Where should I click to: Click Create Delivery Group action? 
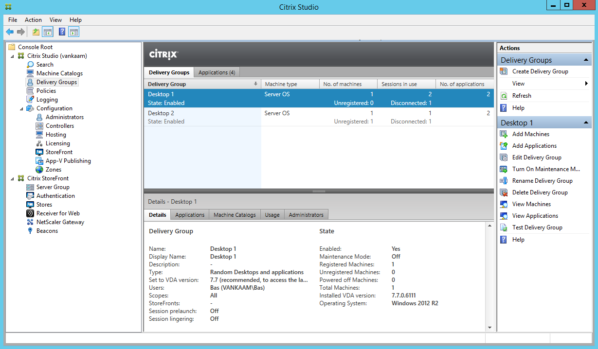point(540,71)
